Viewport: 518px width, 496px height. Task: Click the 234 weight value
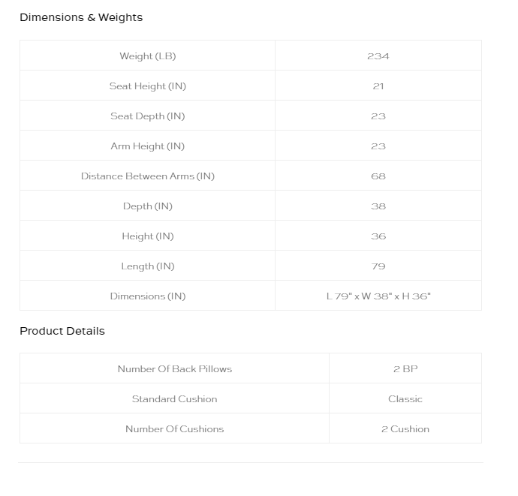378,56
